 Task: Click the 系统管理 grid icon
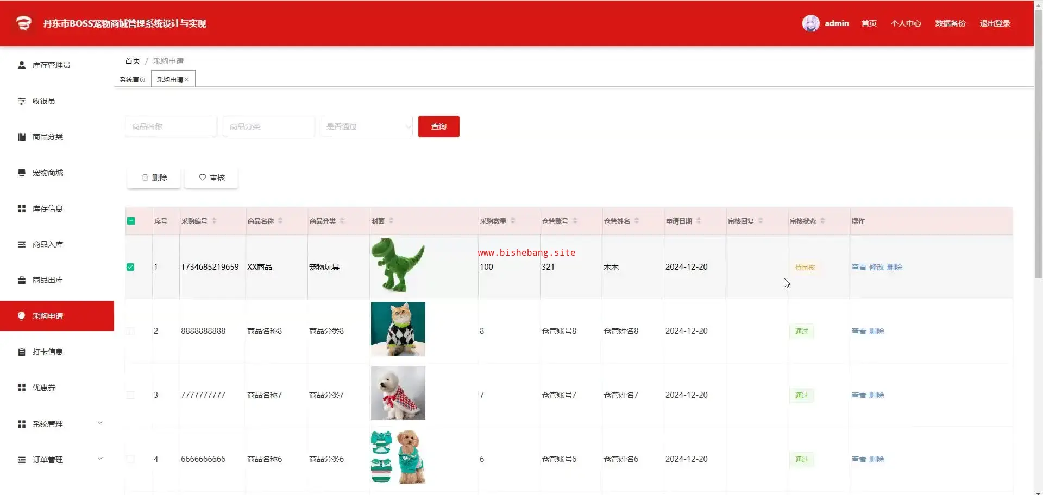point(22,424)
